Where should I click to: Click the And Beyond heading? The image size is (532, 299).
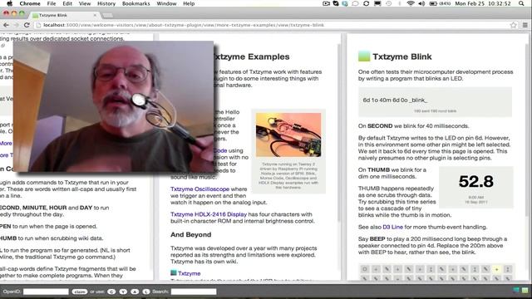pyautogui.click(x=190, y=234)
